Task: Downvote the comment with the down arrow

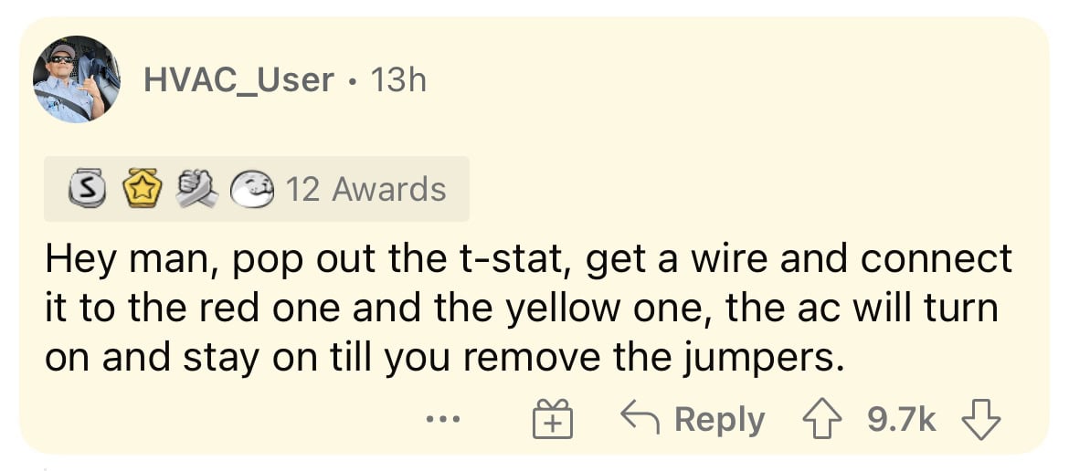Action: point(979,420)
